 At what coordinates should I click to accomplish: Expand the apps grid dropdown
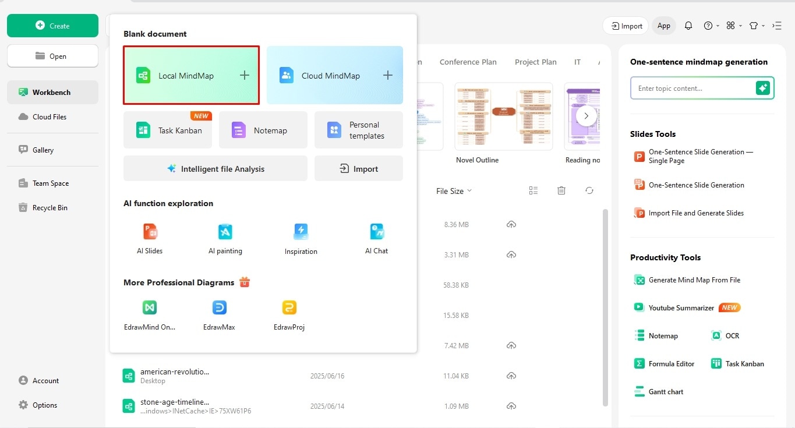click(x=734, y=26)
